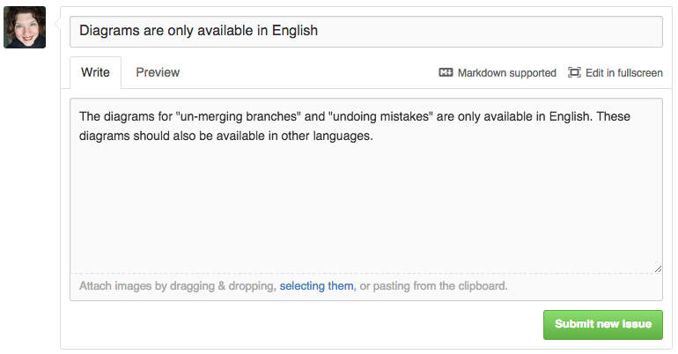Switch to the Write tab
This screenshot has width=678, height=354.
[x=95, y=72]
